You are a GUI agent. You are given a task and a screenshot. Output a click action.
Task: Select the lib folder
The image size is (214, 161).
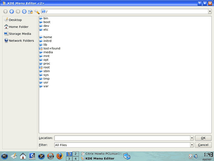click(x=43, y=44)
